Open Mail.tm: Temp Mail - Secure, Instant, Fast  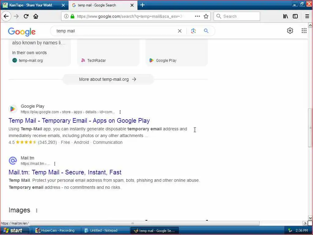[x=65, y=173]
